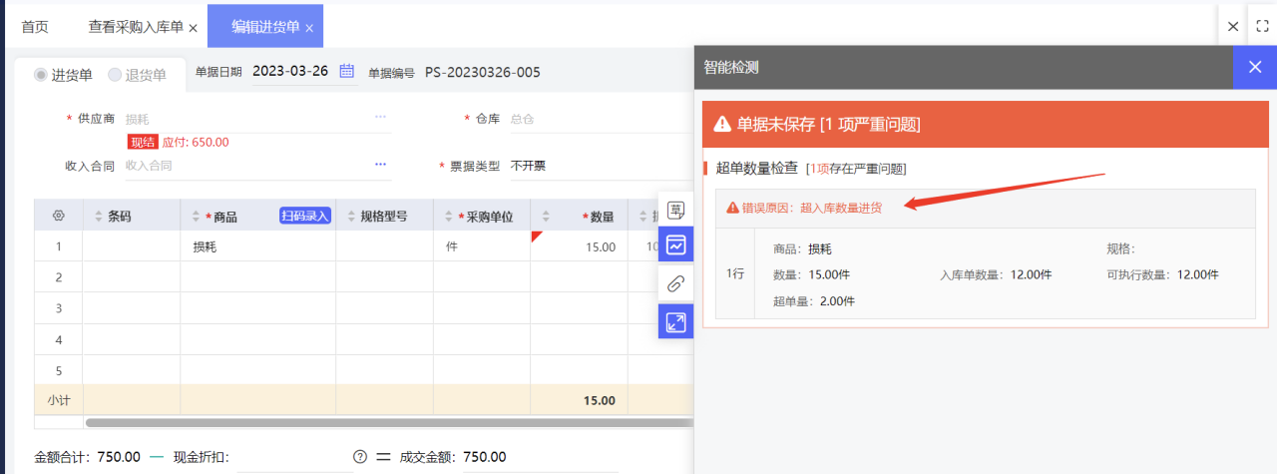Image resolution: width=1277 pixels, height=474 pixels.
Task: Sort by the 条码 column arrows
Action: click(98, 216)
